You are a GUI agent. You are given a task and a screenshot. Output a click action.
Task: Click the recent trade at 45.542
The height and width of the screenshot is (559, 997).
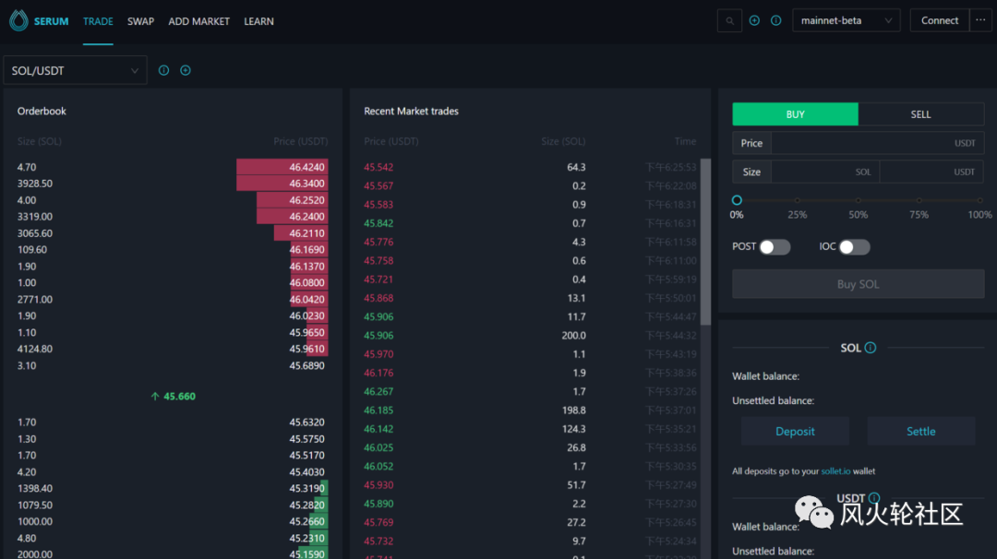click(x=378, y=167)
